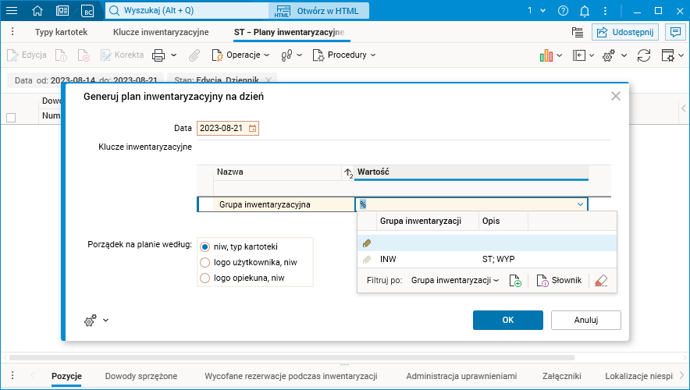The height and width of the screenshot is (390, 690).
Task: Select the logo opiekuna, niw radio option
Action: pos(205,278)
